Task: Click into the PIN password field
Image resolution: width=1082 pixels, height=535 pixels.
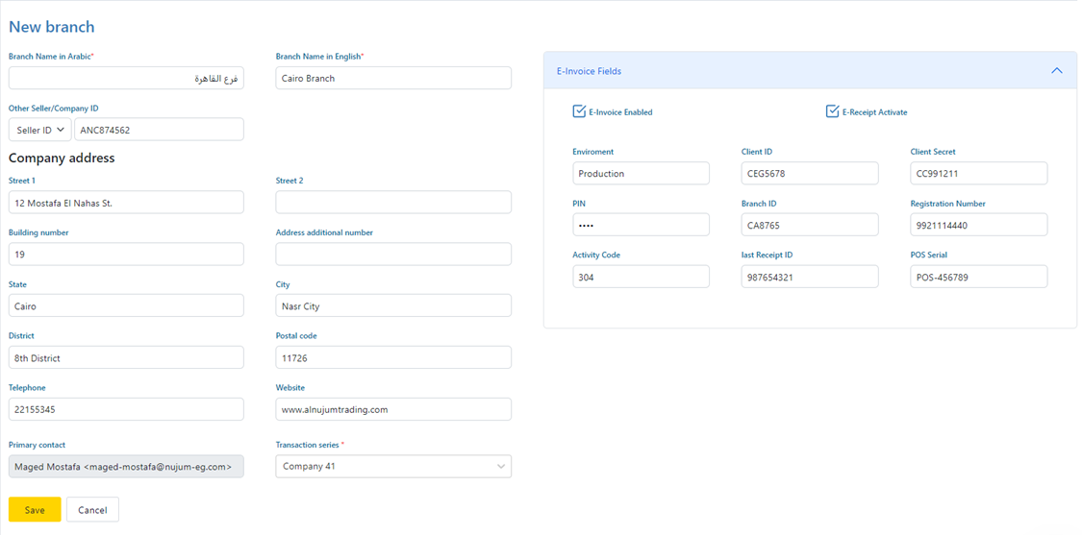Action: (x=641, y=225)
